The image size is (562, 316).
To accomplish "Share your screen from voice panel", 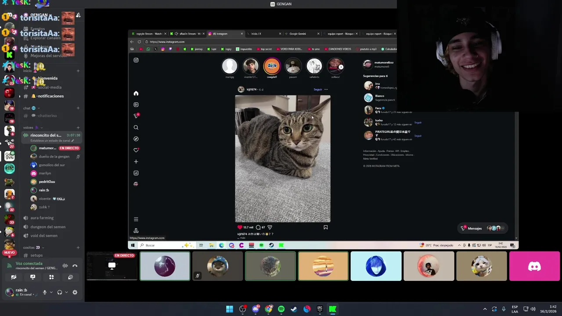I will [x=32, y=277].
